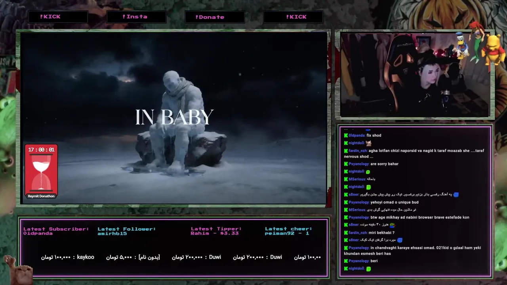Screen dimensions: 507x285
Task: Click Kick badge on "agha lotfan chizi" message
Action: (346, 151)
